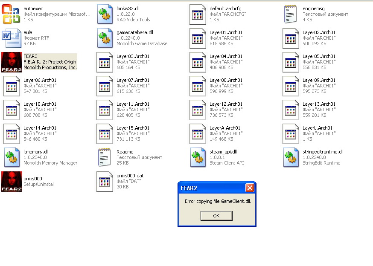Click the "Setup/Uninstall" label text
The image size is (373, 266).
pyautogui.click(x=39, y=184)
